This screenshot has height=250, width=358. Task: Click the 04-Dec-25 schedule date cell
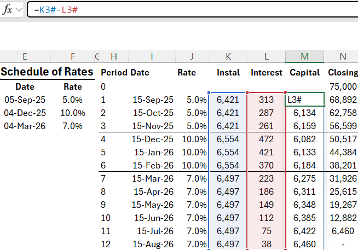[x=25, y=113]
